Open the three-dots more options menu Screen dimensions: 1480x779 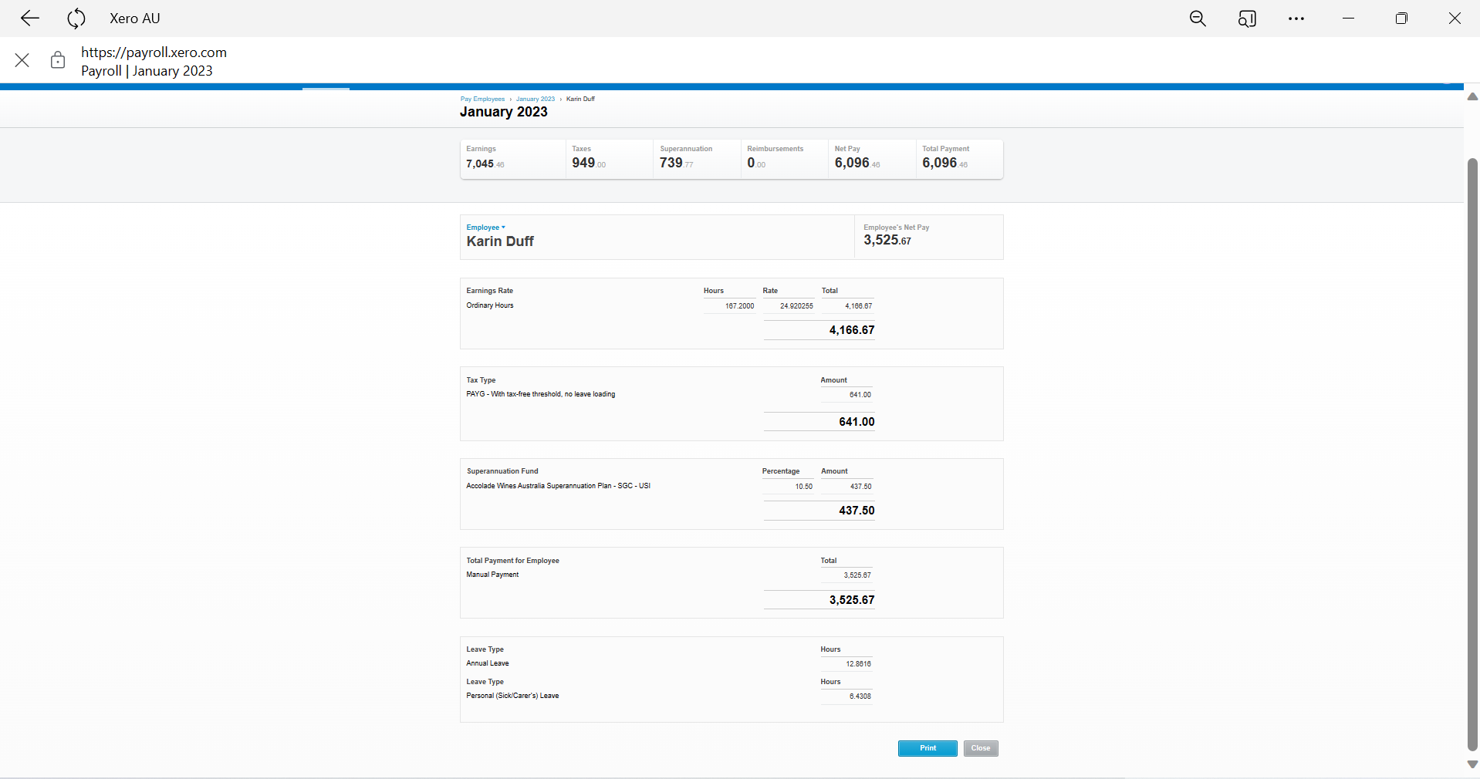tap(1296, 19)
